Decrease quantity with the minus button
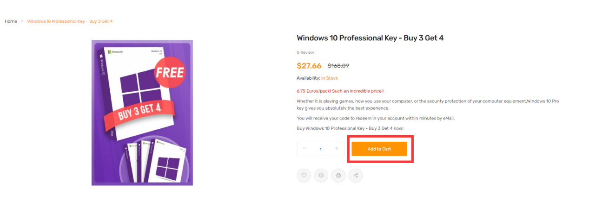589x208 pixels. coord(304,149)
